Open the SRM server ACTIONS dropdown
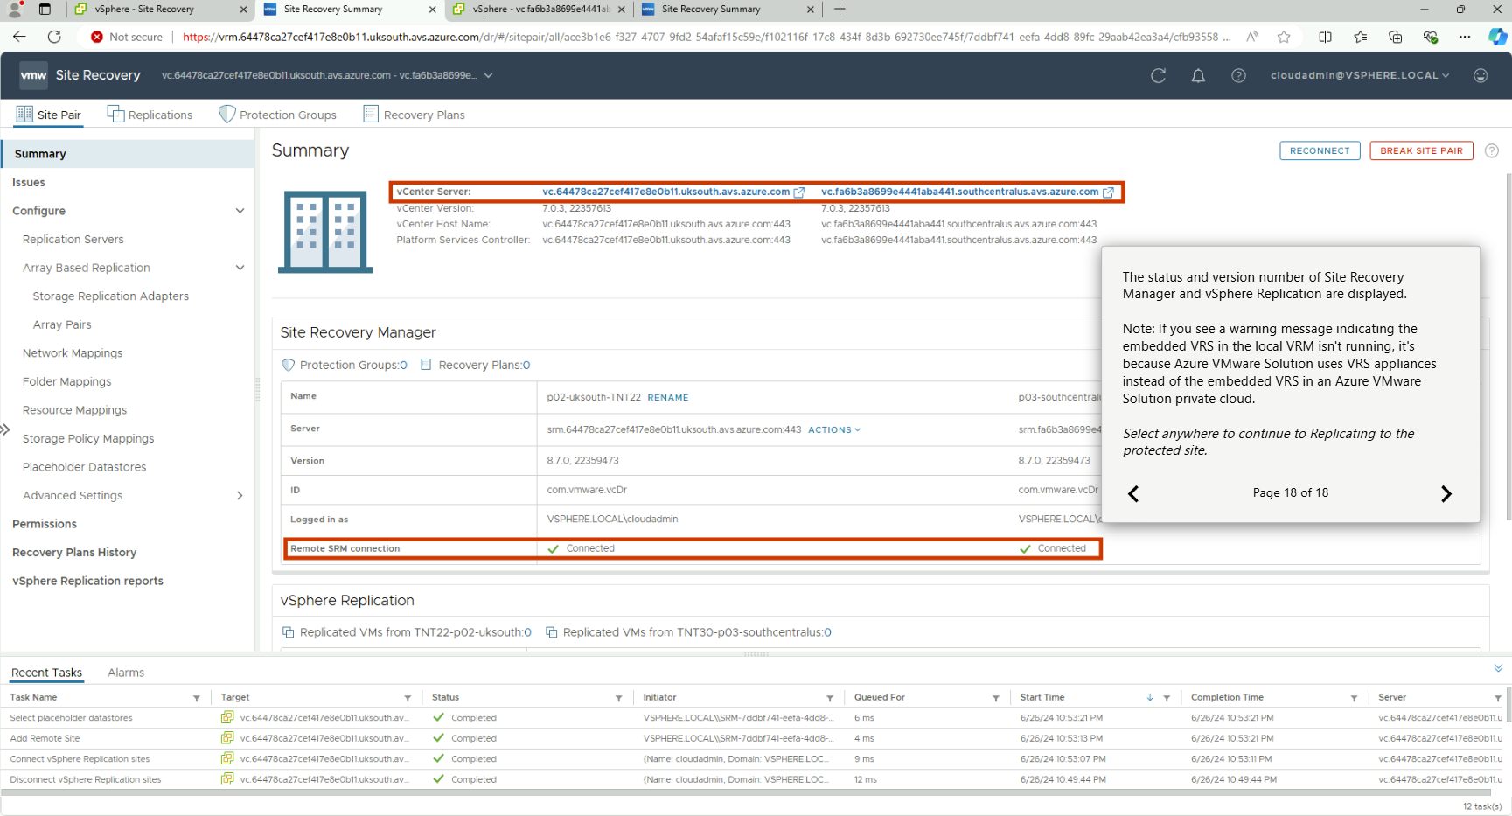 click(x=834, y=430)
